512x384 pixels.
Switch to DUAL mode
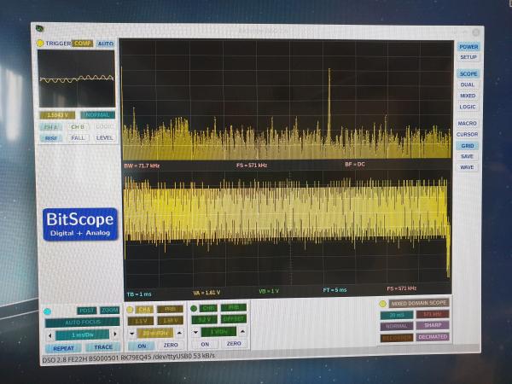(468, 84)
